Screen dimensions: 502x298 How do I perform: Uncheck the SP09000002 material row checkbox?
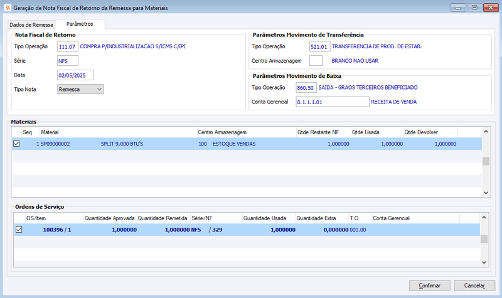coord(17,144)
